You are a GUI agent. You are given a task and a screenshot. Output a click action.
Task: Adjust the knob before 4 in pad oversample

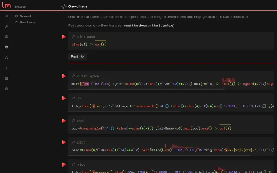click(x=106, y=128)
